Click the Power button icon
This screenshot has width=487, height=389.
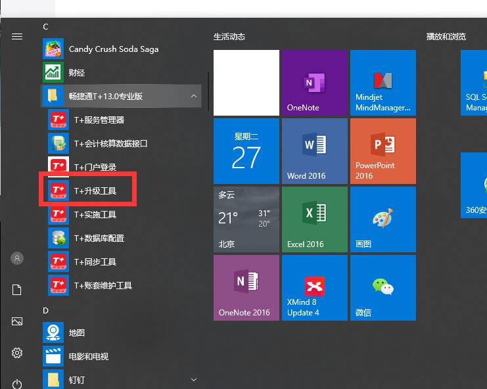point(17,384)
